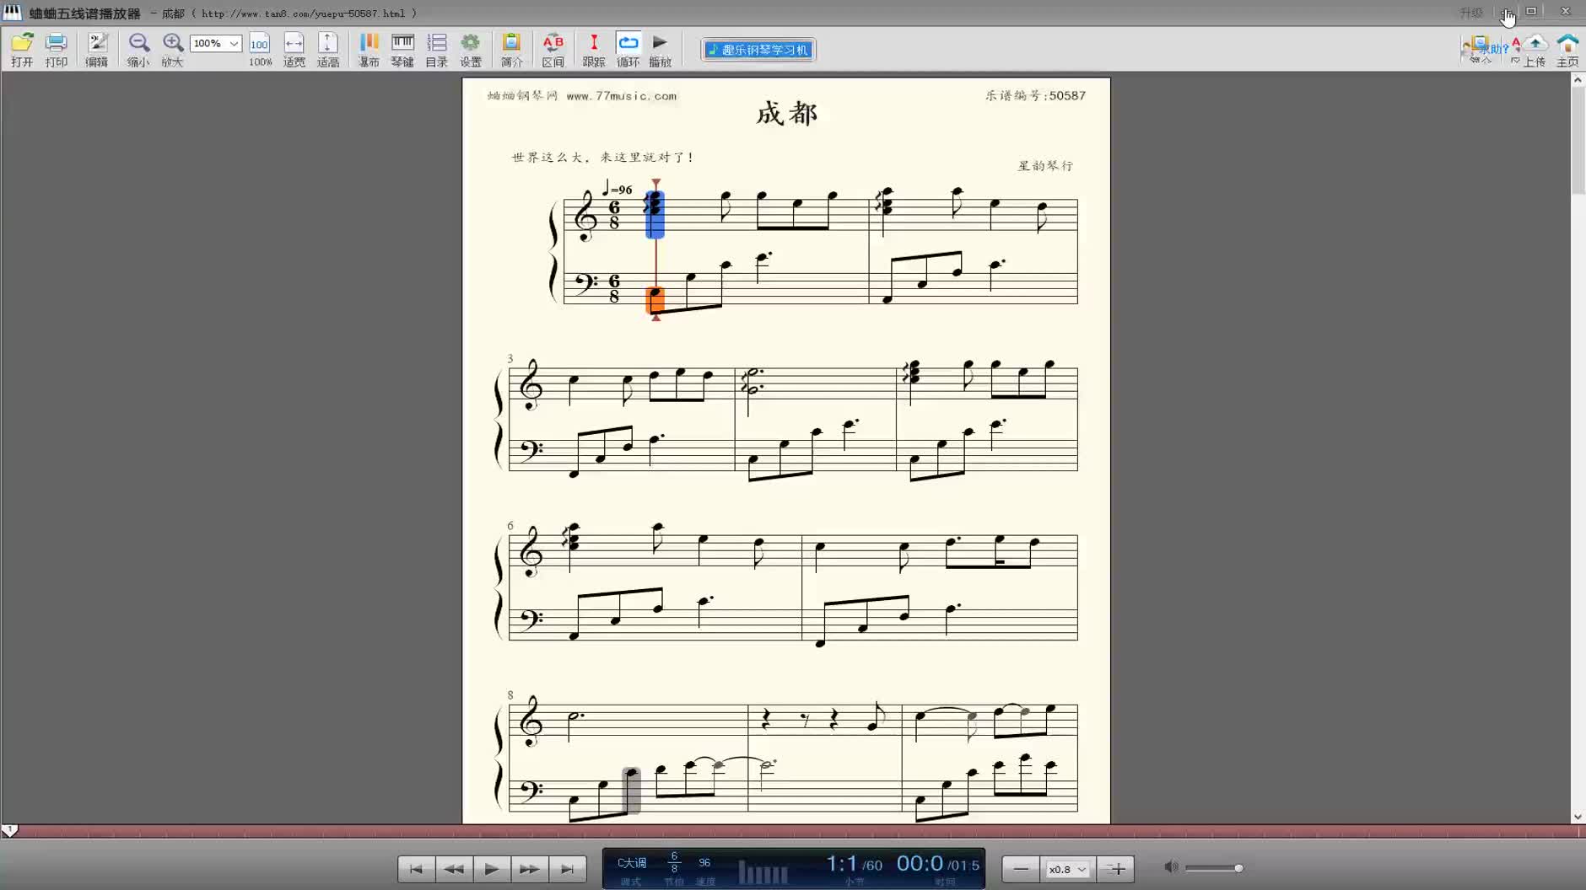Decrease playback speed with minus button
This screenshot has width=1586, height=890.
1021,869
